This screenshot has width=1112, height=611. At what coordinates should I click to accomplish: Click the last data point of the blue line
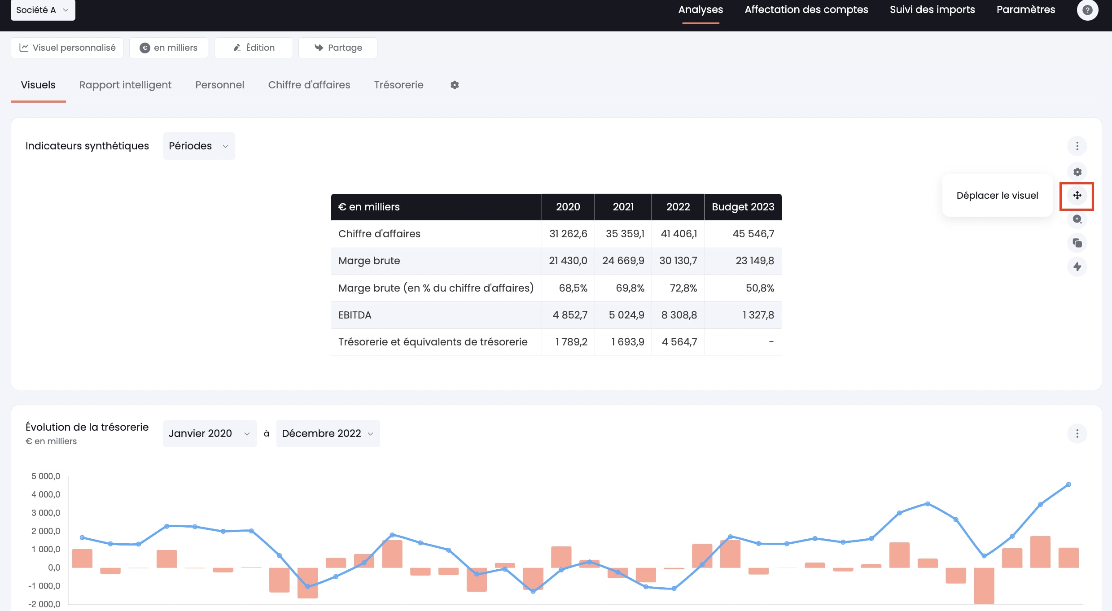1068,484
